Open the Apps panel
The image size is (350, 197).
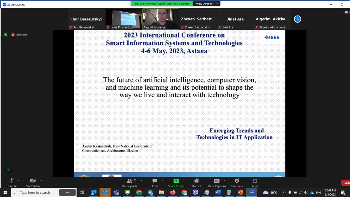(255, 182)
